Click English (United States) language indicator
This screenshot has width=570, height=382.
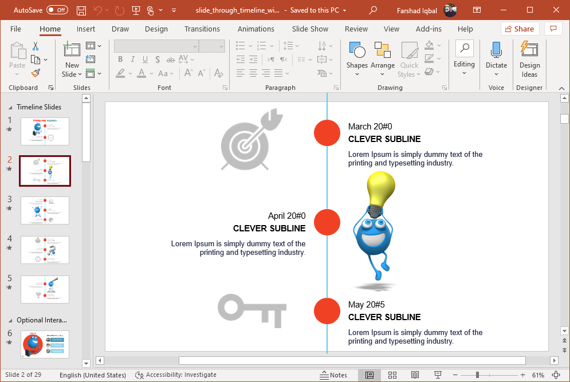(93, 375)
